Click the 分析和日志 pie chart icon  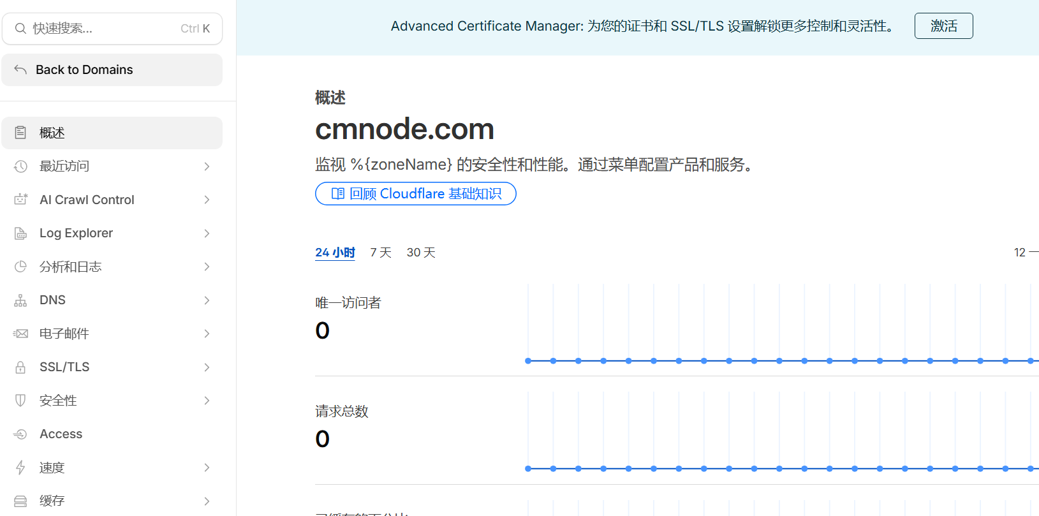20,267
